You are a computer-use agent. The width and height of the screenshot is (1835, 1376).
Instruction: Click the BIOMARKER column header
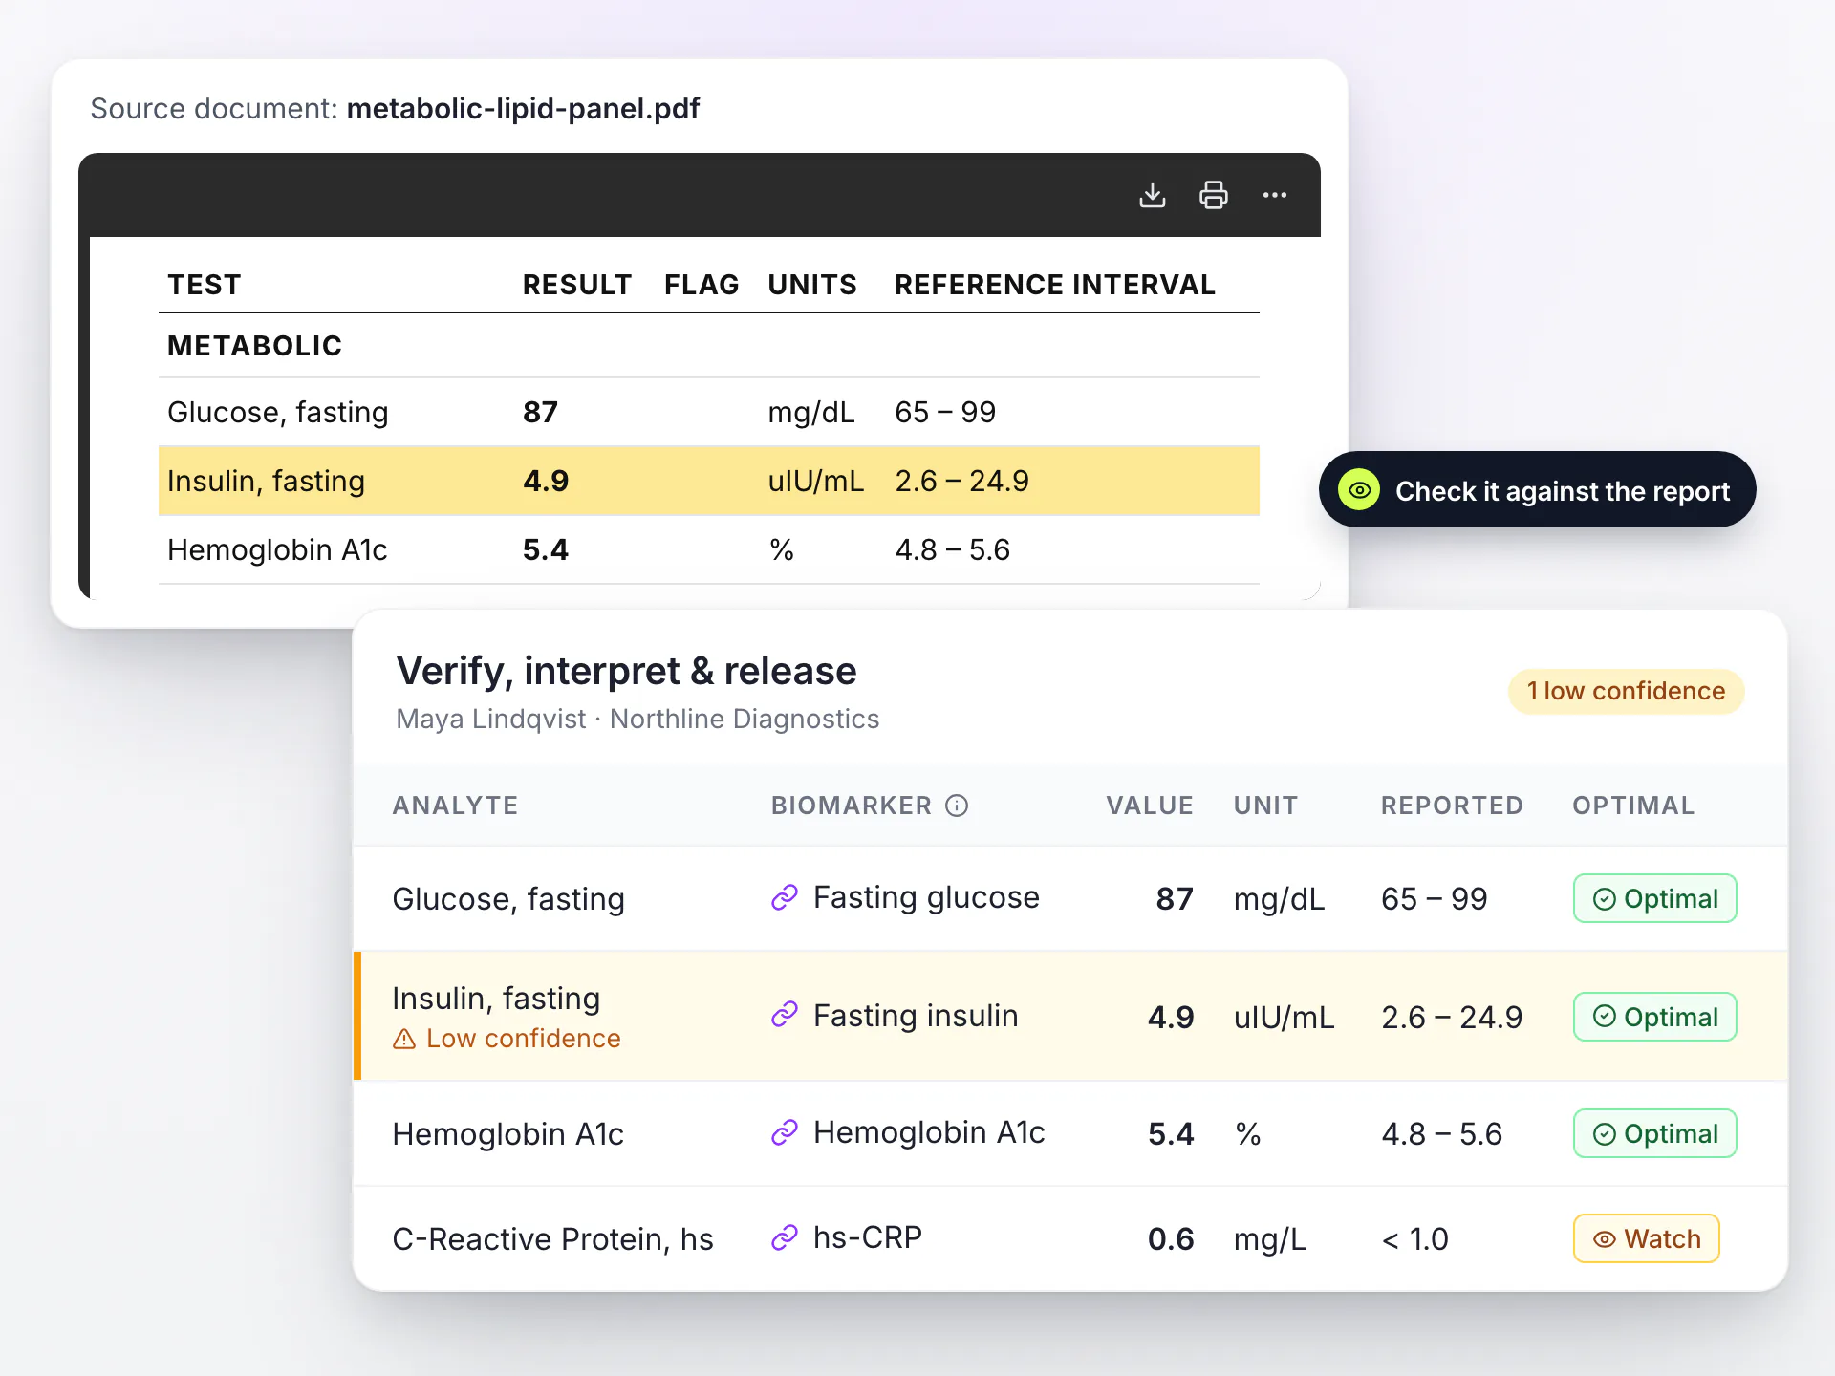click(x=852, y=806)
